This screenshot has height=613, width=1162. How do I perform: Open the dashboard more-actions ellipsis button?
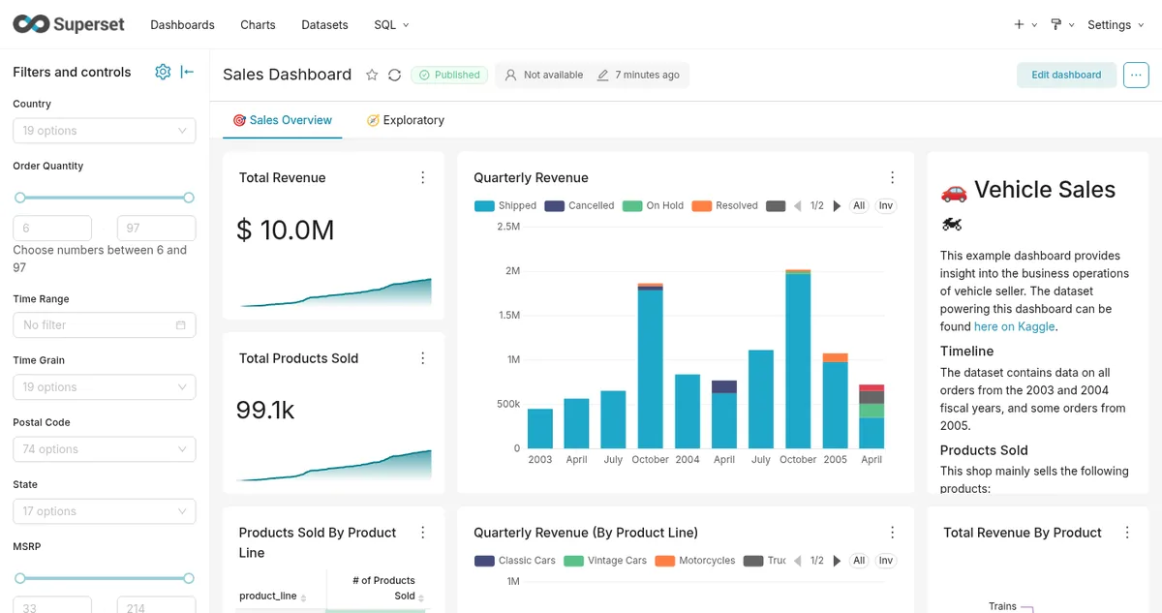1136,75
